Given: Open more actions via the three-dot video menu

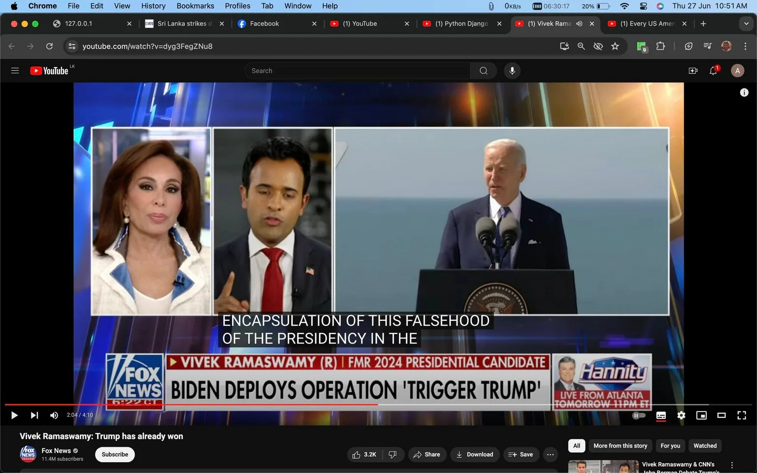Looking at the screenshot, I should 550,454.
